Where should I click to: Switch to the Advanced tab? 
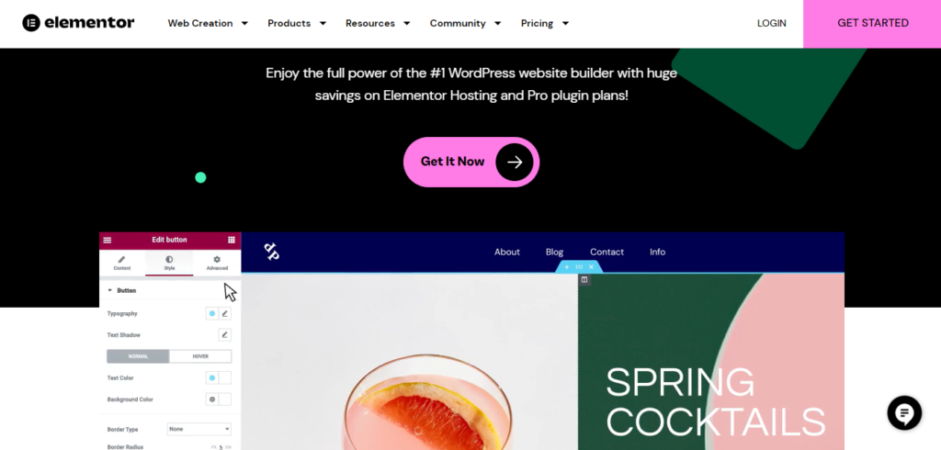[x=217, y=263]
